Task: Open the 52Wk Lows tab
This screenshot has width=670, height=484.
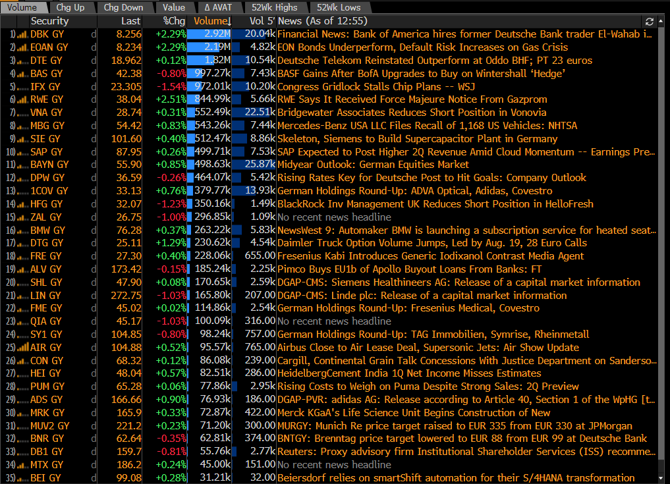Action: tap(339, 7)
